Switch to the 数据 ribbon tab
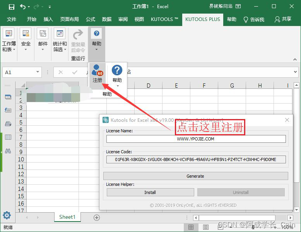 [107, 19]
